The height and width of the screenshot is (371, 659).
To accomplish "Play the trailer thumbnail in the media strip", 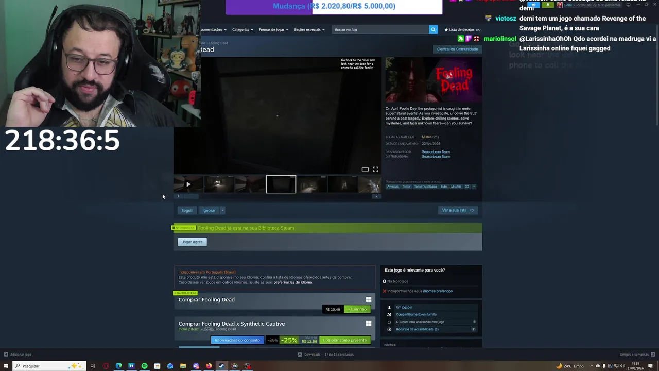I will tap(188, 184).
